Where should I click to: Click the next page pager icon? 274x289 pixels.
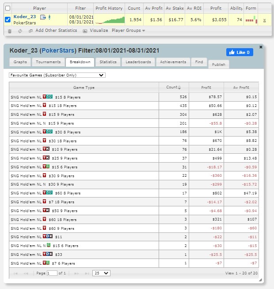pos(76,274)
